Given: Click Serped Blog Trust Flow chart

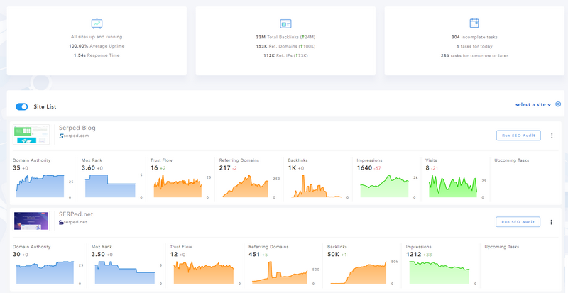Looking at the screenshot, I should click(177, 186).
